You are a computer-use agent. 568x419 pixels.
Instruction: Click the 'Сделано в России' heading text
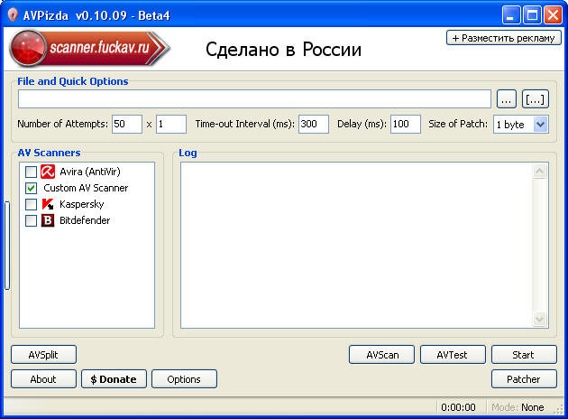284,50
